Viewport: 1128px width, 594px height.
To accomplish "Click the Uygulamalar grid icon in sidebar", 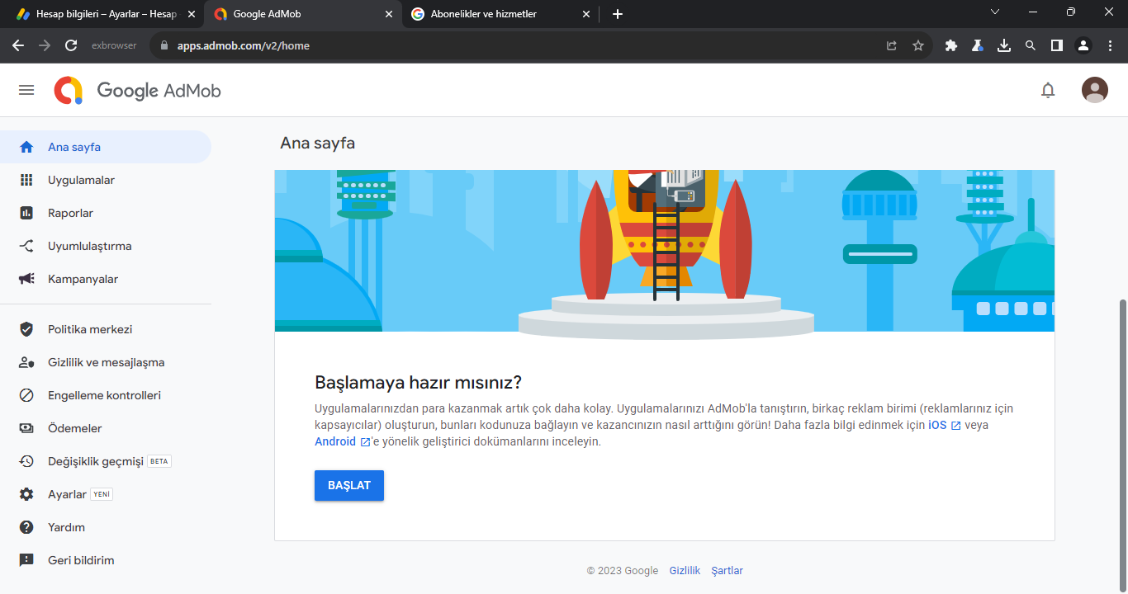I will (26, 180).
